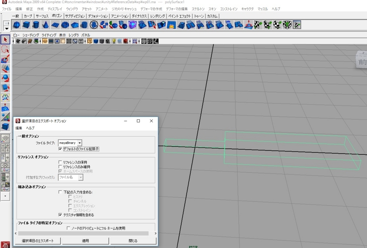Enable wireframe cube display in viewport toolbar
The height and width of the screenshot is (248, 367).
[x=90, y=41]
